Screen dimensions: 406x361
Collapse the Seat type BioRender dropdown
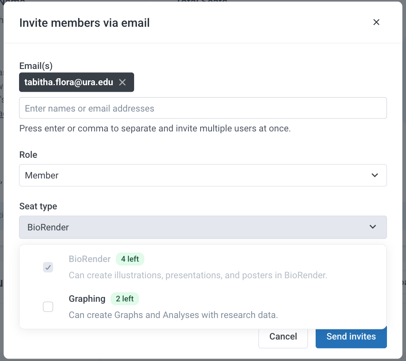(203, 227)
